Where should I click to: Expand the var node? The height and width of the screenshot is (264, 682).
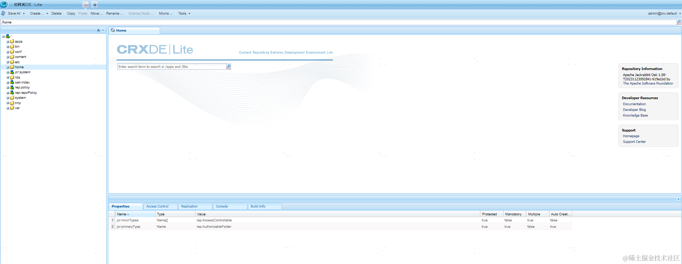(x=8, y=108)
